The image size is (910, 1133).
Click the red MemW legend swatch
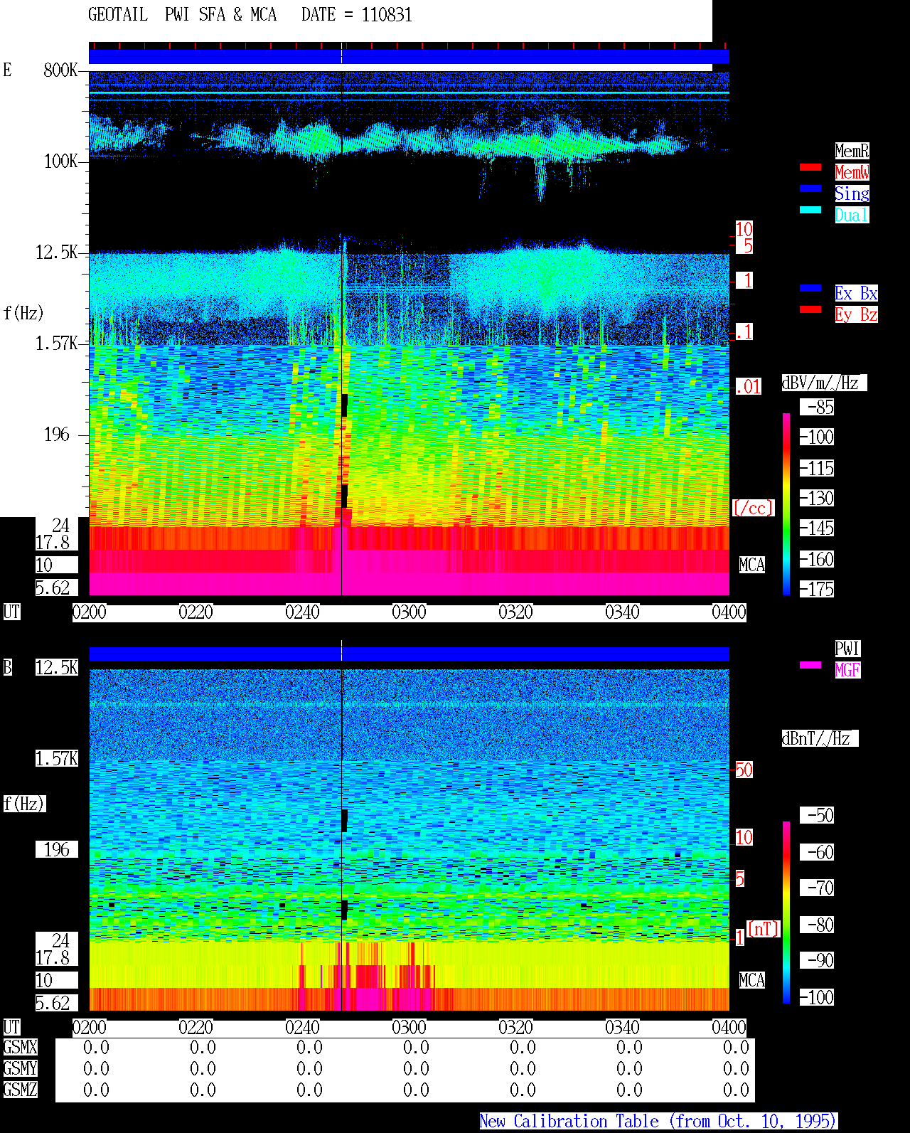[x=810, y=167]
